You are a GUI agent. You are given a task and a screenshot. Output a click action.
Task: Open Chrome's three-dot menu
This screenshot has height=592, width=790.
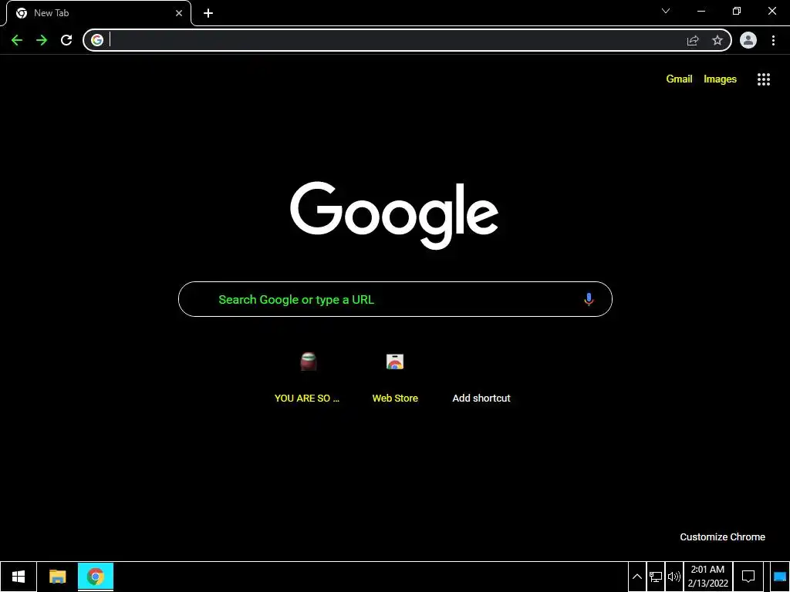[x=773, y=40]
